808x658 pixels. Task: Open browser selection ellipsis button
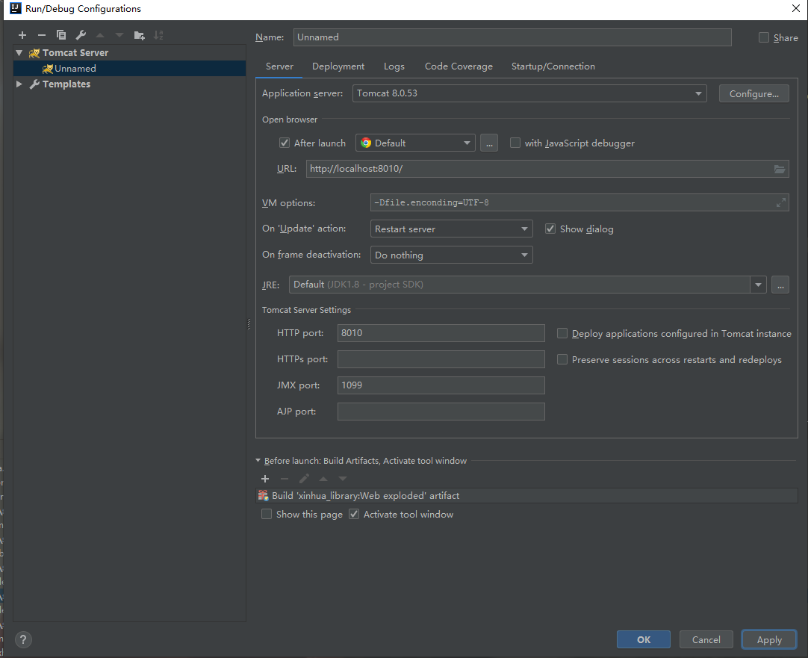point(489,143)
